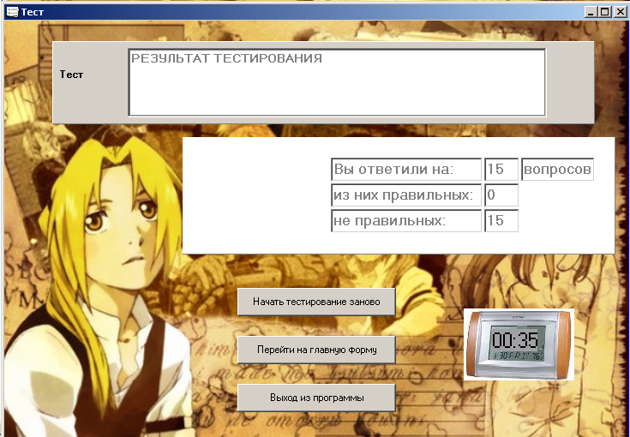The width and height of the screenshot is (630, 437).
Task: Click the РЕЗУЛЬТАТ ТЕСТИРОВАНИЯ text box
Action: point(337,82)
